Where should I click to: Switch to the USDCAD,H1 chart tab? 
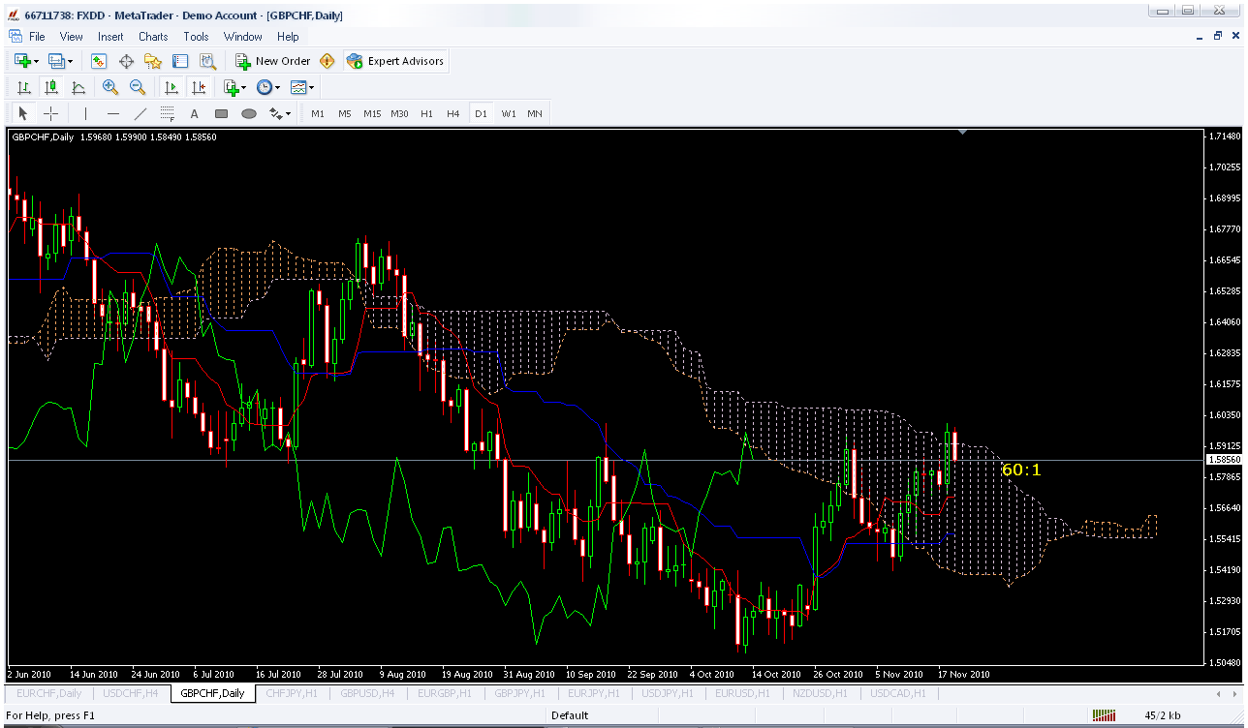click(x=898, y=693)
